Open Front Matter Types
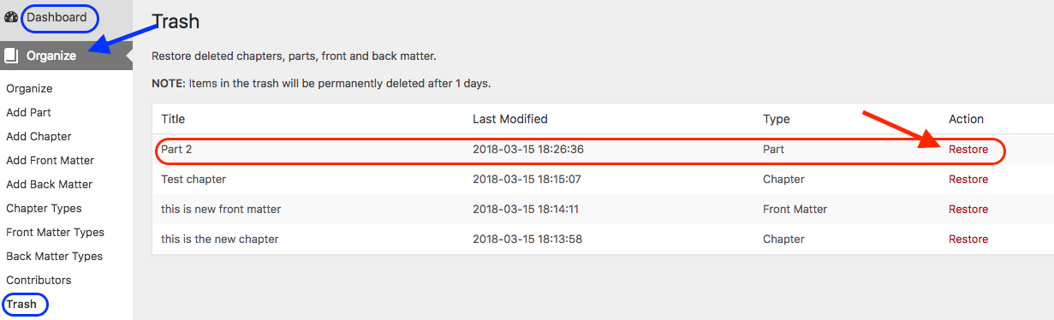The width and height of the screenshot is (1054, 320). tap(55, 233)
